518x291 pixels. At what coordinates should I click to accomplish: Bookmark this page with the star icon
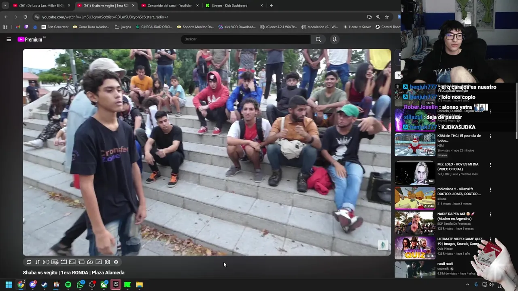(x=387, y=17)
